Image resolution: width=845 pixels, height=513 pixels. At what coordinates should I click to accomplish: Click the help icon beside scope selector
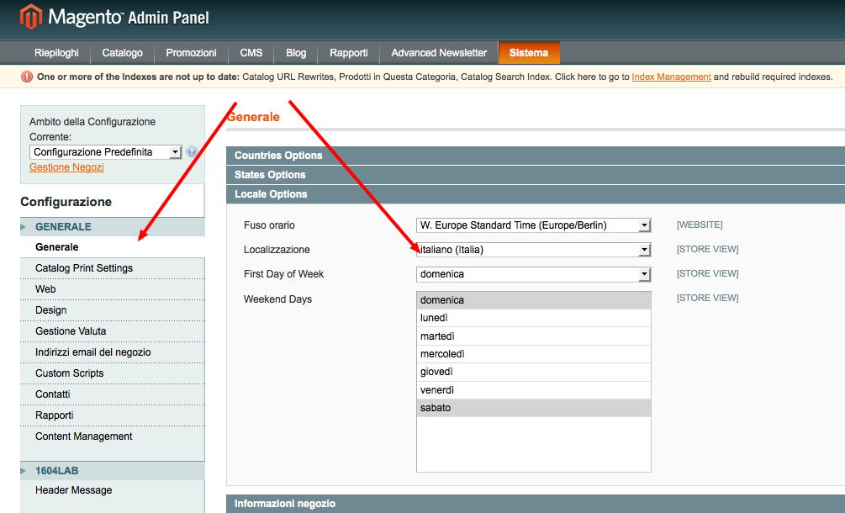[192, 152]
